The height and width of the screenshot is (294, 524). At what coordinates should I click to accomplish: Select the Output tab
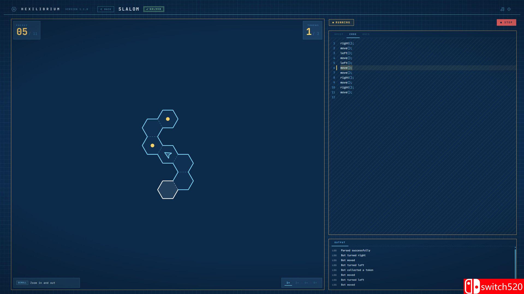pos(340,243)
